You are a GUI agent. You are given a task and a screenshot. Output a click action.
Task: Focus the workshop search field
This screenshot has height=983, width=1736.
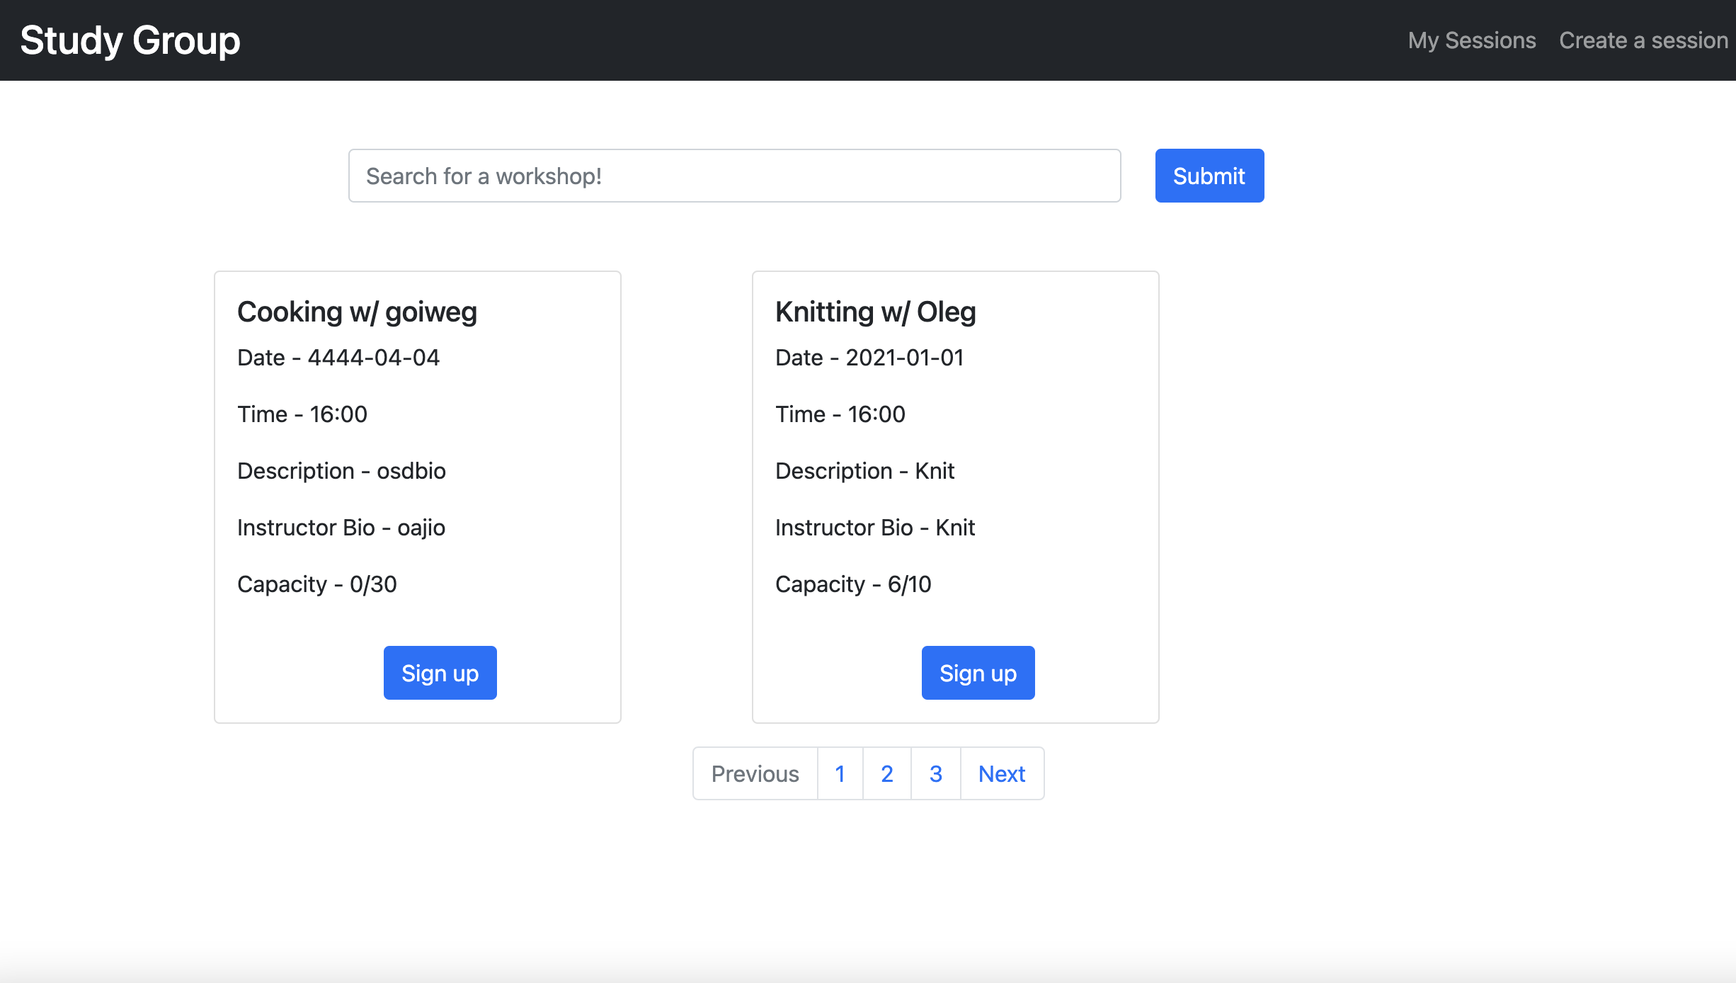734,176
